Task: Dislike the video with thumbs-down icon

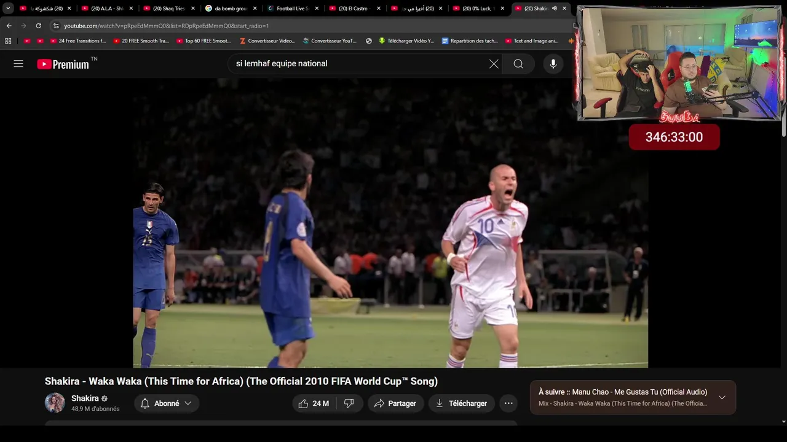Action: coord(349,403)
